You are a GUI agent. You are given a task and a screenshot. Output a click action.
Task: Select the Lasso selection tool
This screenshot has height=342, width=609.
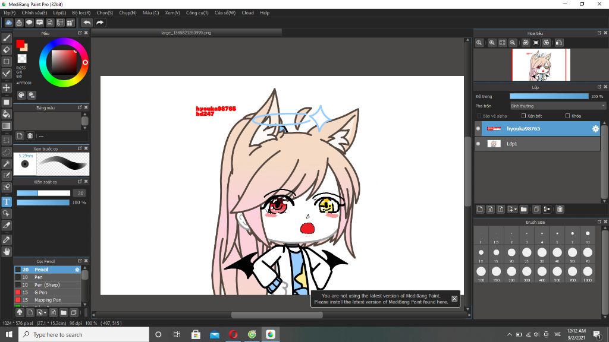pyautogui.click(x=6, y=152)
